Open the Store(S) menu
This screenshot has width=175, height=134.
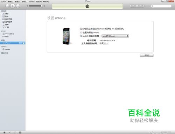click(x=31, y=1)
